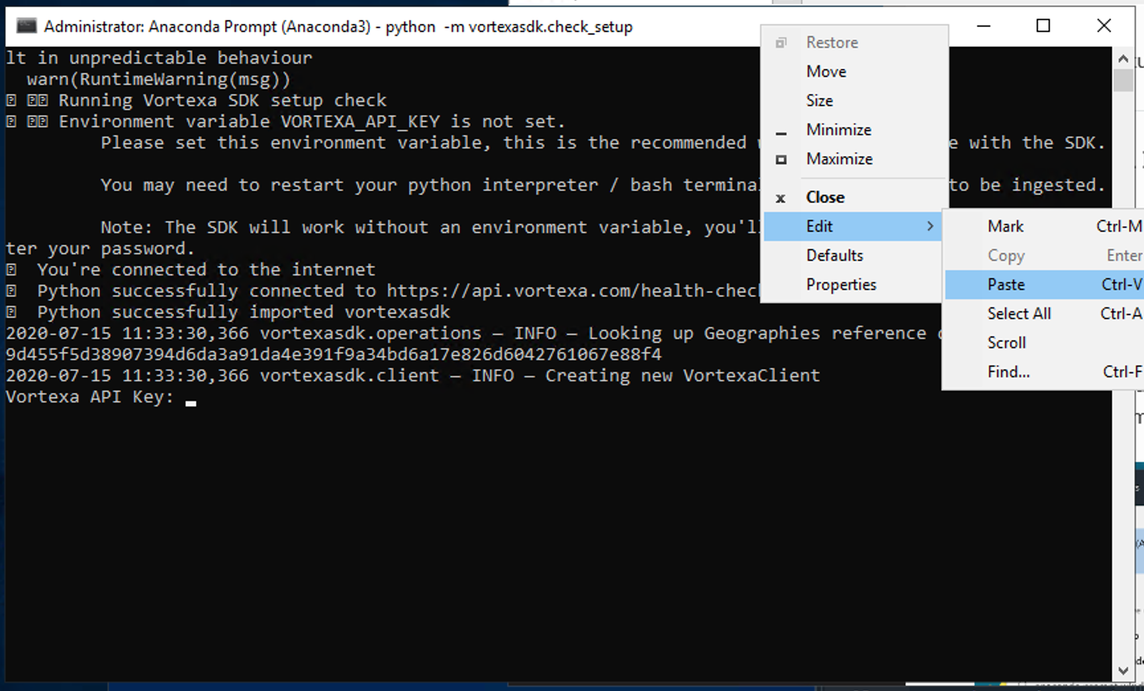Click the 'warn(RuntimeWarning(msg))' line
1144x691 pixels.
point(158,79)
